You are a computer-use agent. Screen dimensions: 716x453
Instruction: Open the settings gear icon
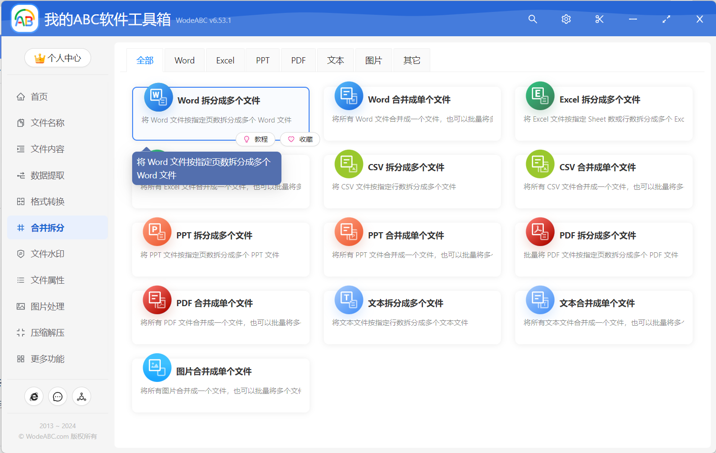[566, 20]
